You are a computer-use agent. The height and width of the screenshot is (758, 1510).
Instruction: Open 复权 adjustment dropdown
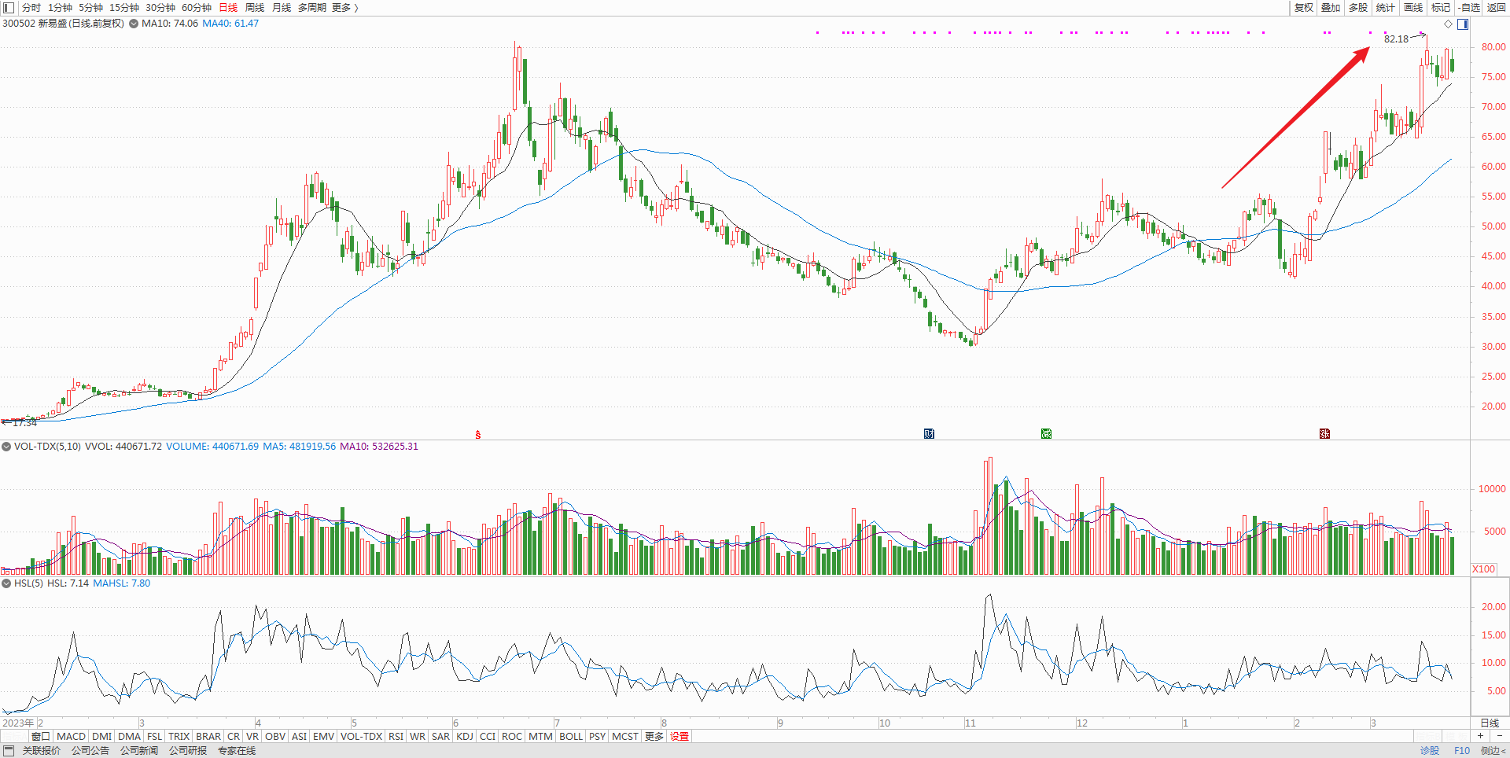(1304, 7)
